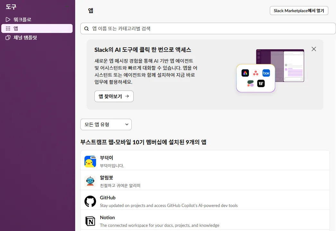Open the GitHub app name
Viewport: 336px width, 231px height.
click(108, 198)
